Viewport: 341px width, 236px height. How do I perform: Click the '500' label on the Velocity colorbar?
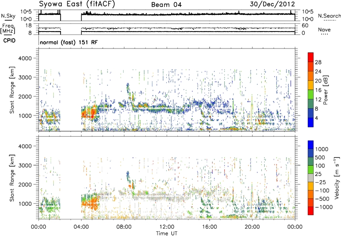320,157
